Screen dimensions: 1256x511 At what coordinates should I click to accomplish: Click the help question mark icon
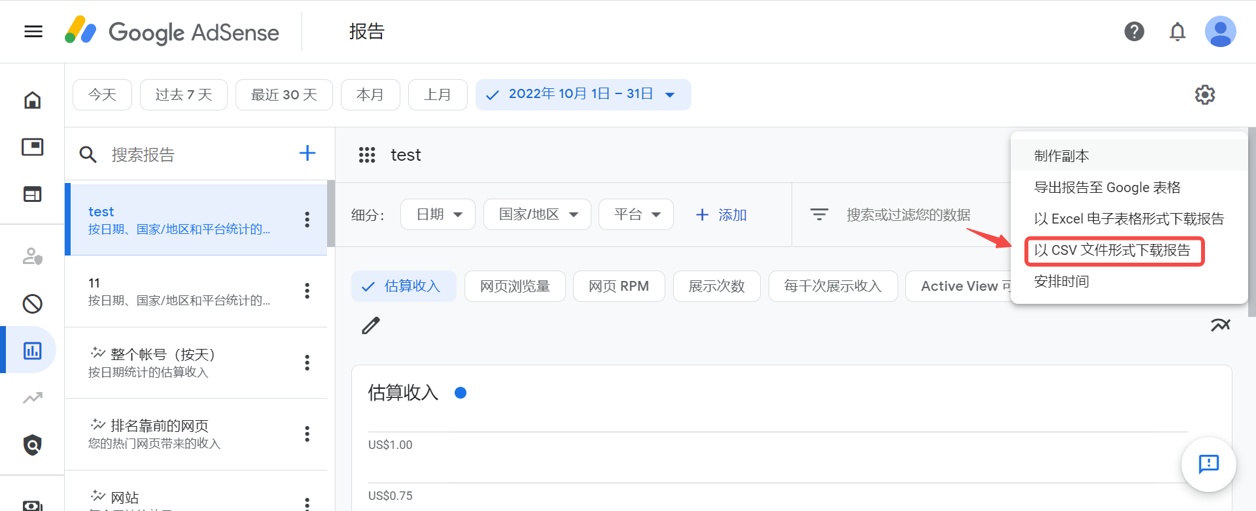point(1134,31)
